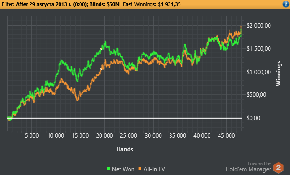Open the blue help question-mark icon
The width and height of the screenshot is (290, 175).
point(286,4)
